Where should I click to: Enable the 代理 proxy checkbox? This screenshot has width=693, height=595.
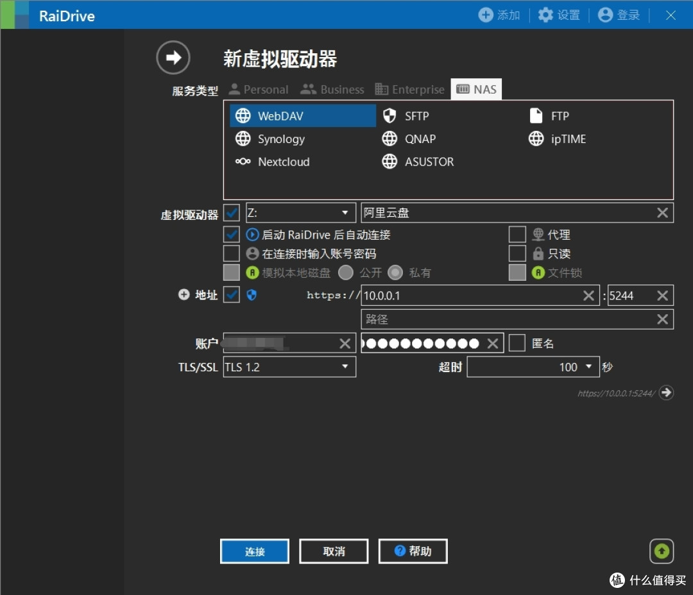517,235
